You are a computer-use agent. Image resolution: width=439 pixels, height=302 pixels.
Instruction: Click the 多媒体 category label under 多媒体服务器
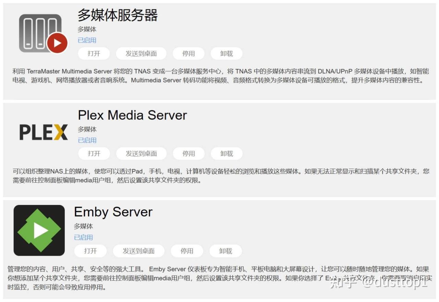[87, 29]
